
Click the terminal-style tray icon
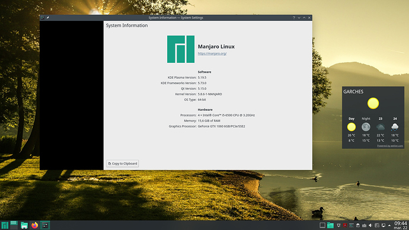coord(352,225)
